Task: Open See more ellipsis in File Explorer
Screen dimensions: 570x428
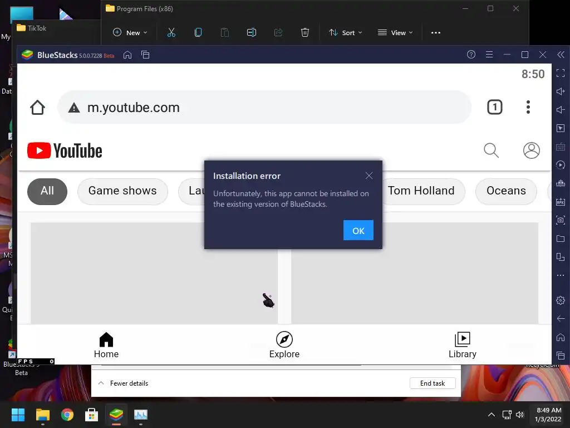Action: [435, 33]
